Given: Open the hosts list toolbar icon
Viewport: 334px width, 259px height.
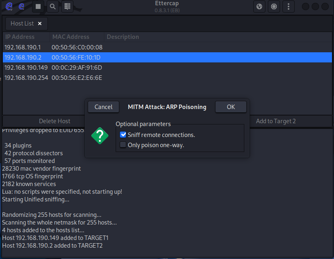Looking at the screenshot, I should point(67,6).
